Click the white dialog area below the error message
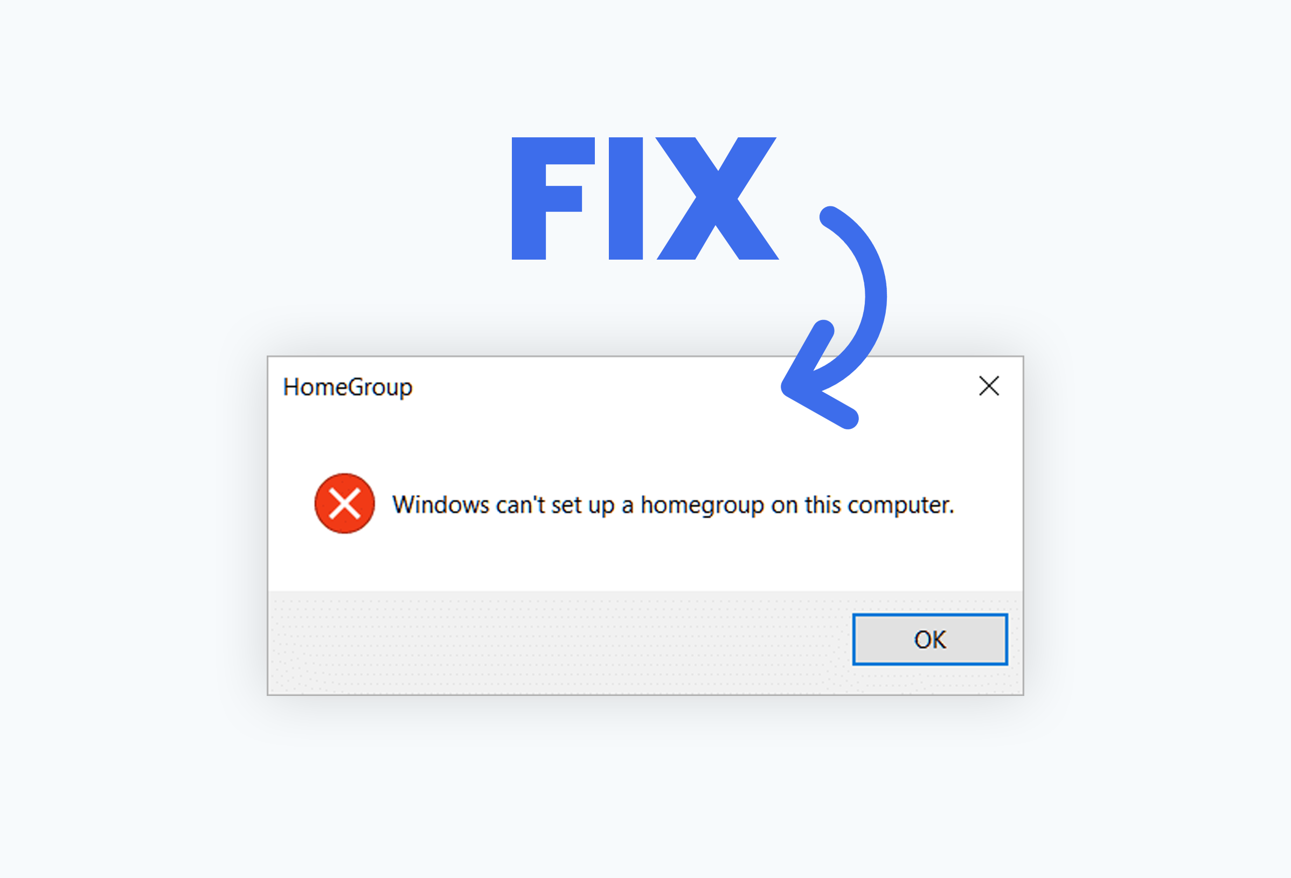The width and height of the screenshot is (1291, 878). (644, 561)
